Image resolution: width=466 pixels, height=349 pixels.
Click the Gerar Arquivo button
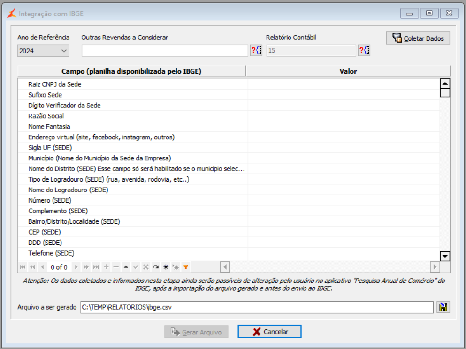coord(197,332)
